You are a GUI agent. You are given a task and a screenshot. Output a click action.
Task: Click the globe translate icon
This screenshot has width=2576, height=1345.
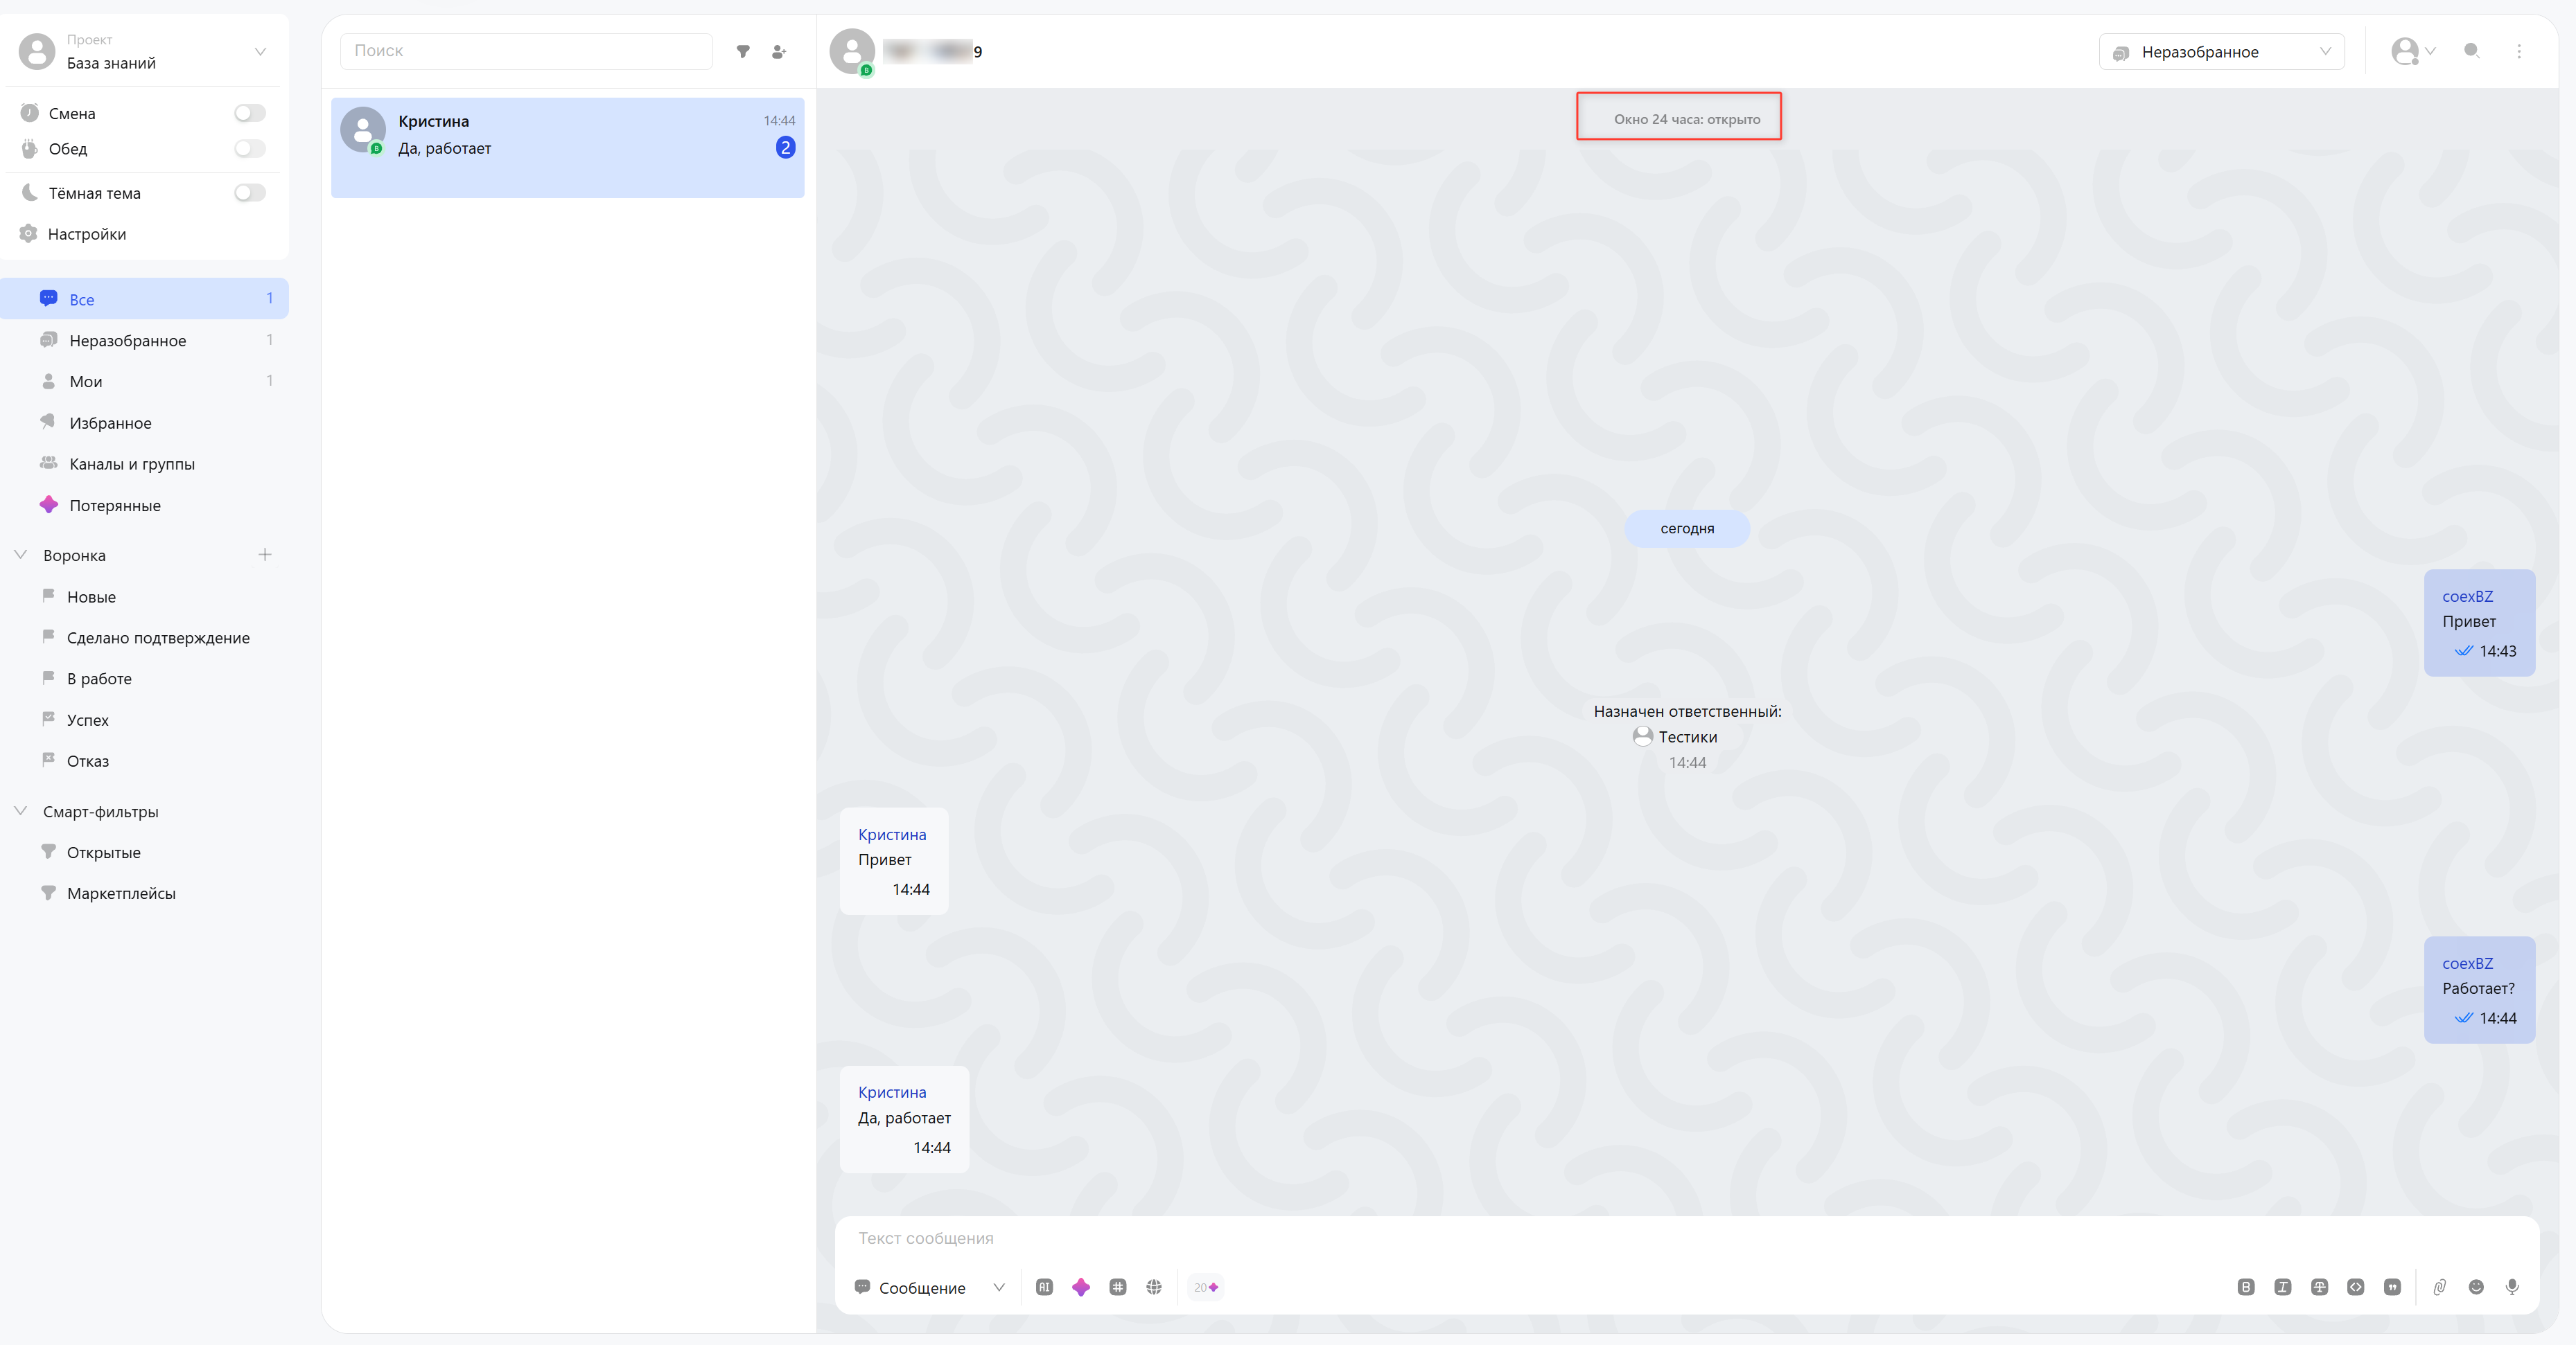coord(1154,1287)
